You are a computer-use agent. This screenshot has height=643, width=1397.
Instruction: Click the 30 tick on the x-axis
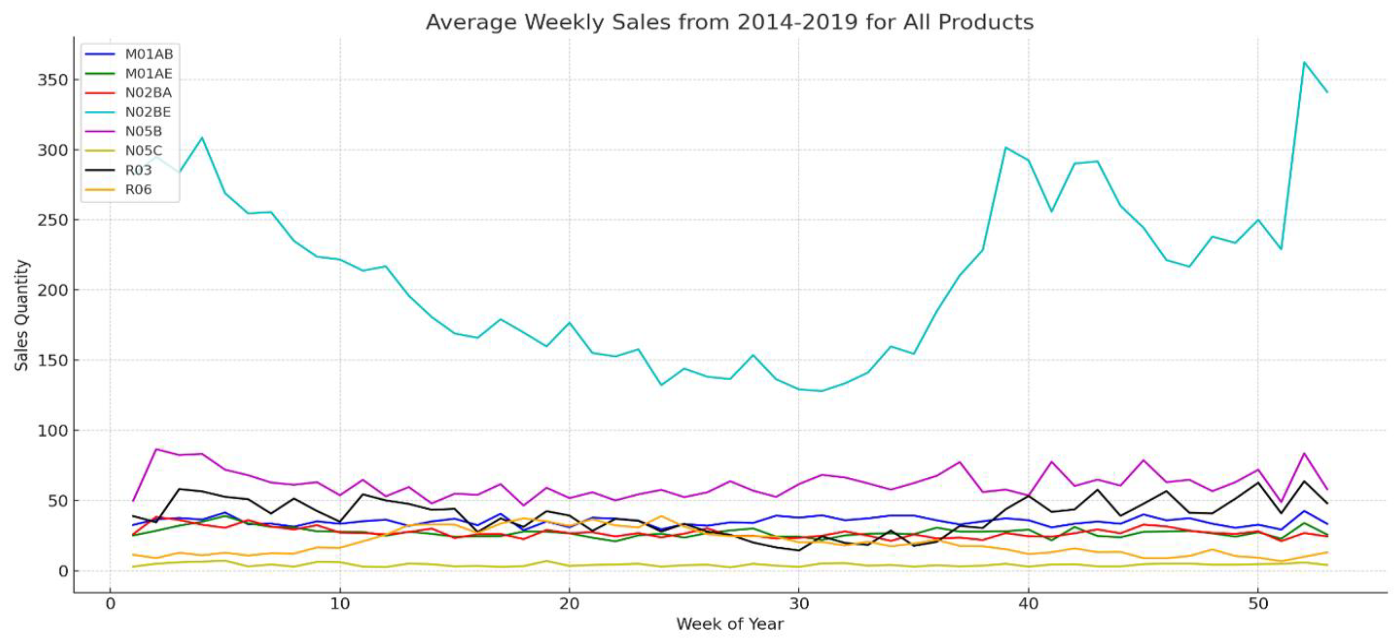point(798,604)
